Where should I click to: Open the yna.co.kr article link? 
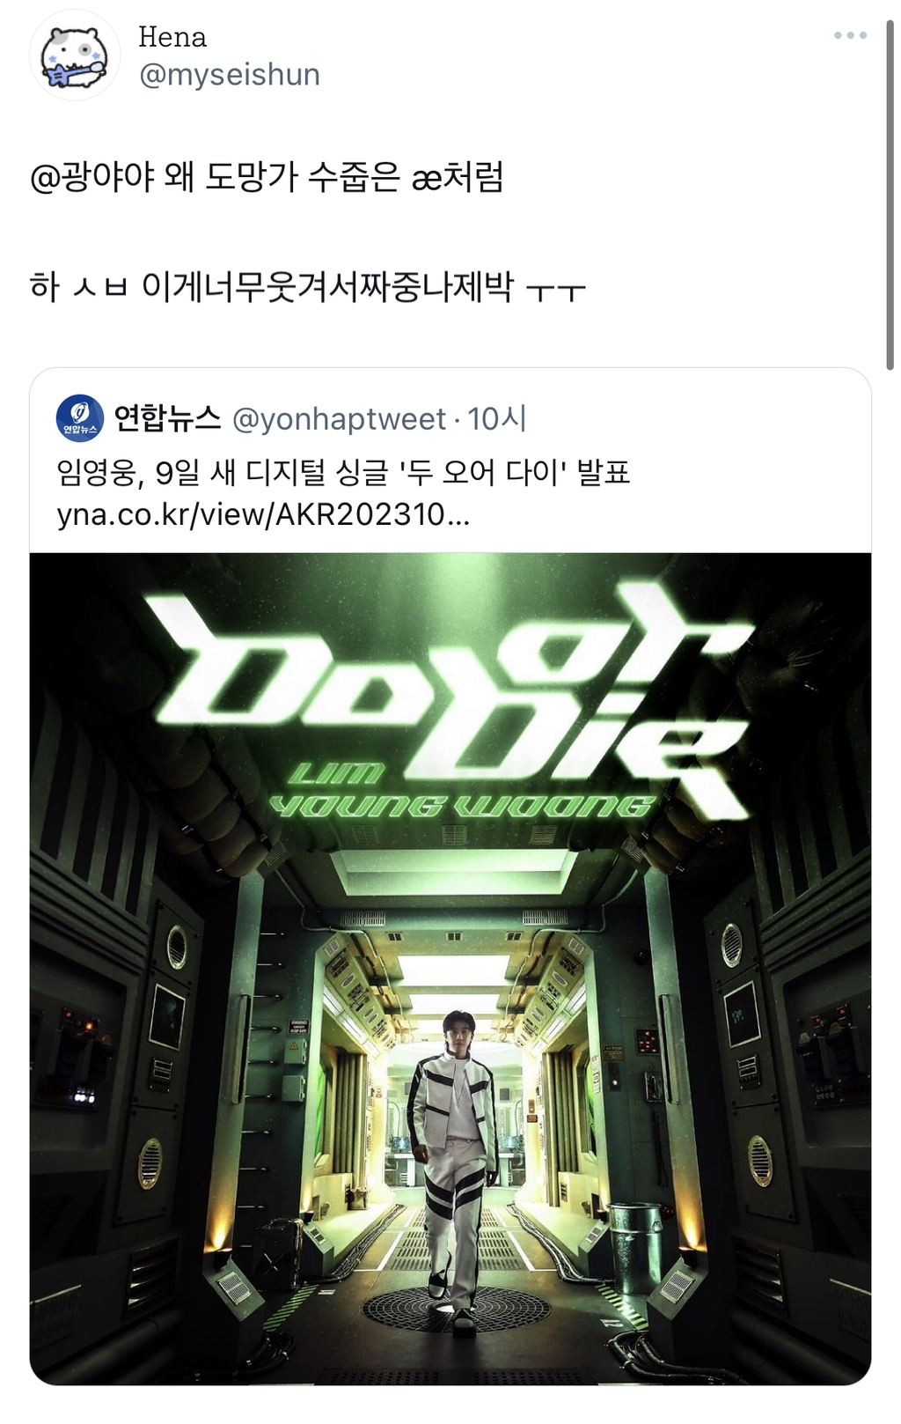[263, 514]
